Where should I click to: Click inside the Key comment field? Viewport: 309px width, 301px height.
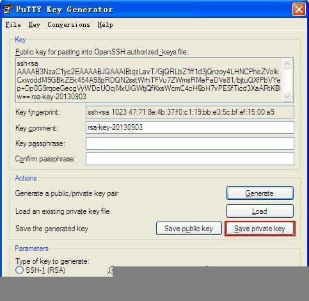190,127
